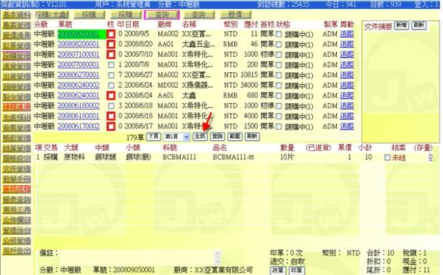Click into the 備註 notes text field

(x=140, y=257)
